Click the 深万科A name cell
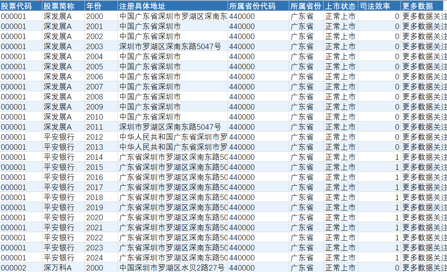The height and width of the screenshot is (272, 447). (x=63, y=268)
